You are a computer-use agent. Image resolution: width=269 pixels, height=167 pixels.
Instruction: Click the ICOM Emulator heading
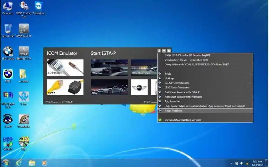(62, 53)
